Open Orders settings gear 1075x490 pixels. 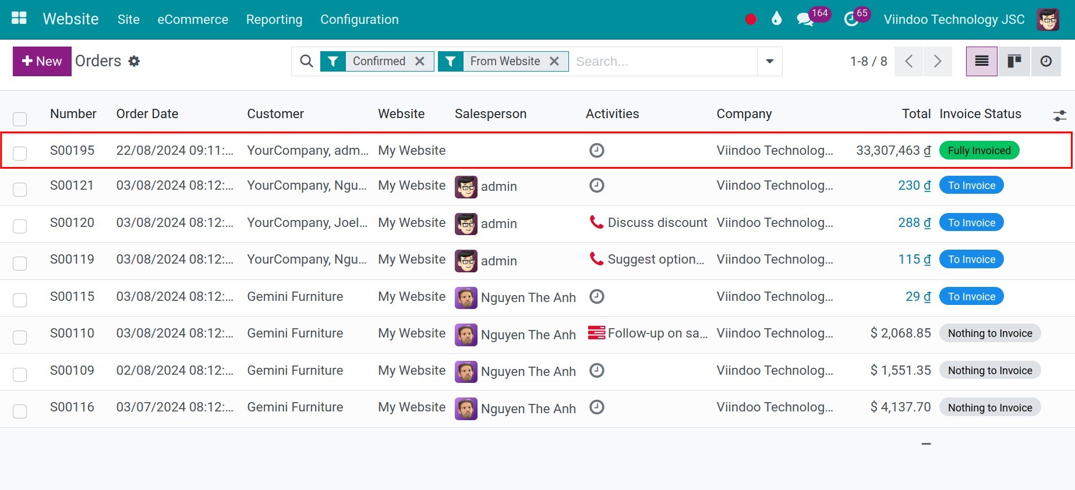click(x=134, y=61)
